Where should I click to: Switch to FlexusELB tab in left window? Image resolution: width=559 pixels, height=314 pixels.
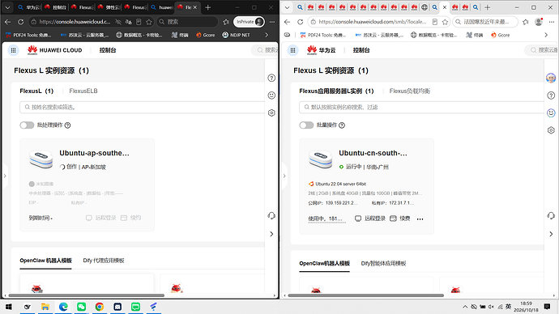[x=83, y=91]
